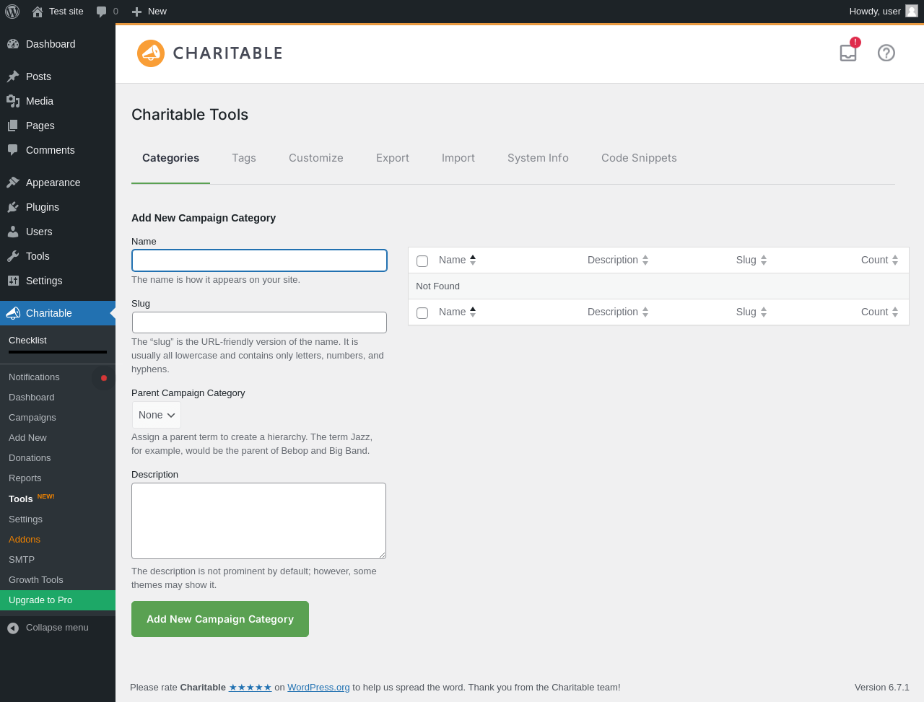Sort by Slug in the table header
Screen dimensions: 924x702
click(x=751, y=260)
